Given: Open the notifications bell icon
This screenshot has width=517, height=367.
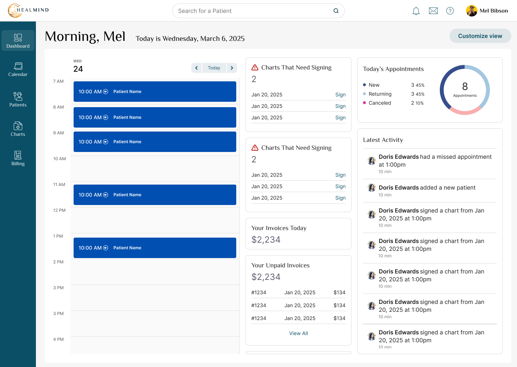Looking at the screenshot, I should [416, 11].
